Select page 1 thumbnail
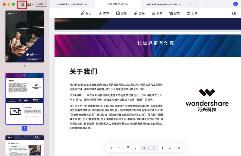The height and width of the screenshot is (156, 241). pyautogui.click(x=25, y=37)
